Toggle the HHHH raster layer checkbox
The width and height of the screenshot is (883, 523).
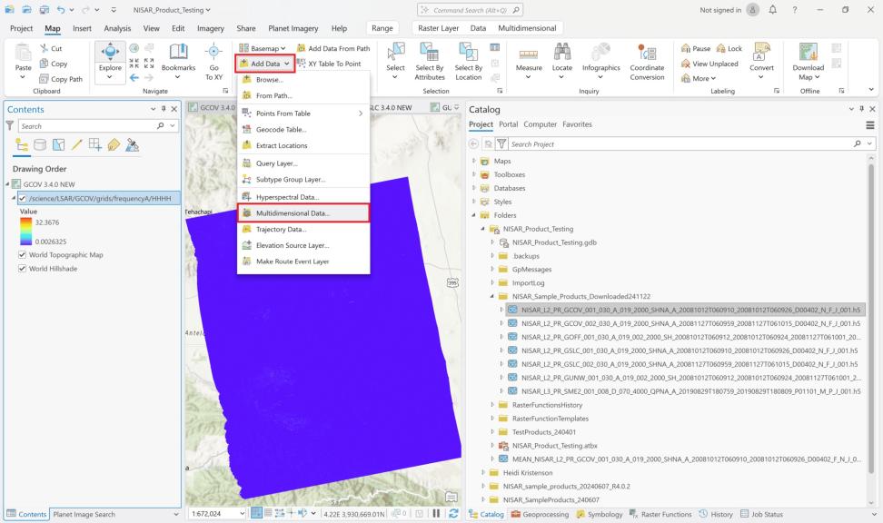[23, 198]
